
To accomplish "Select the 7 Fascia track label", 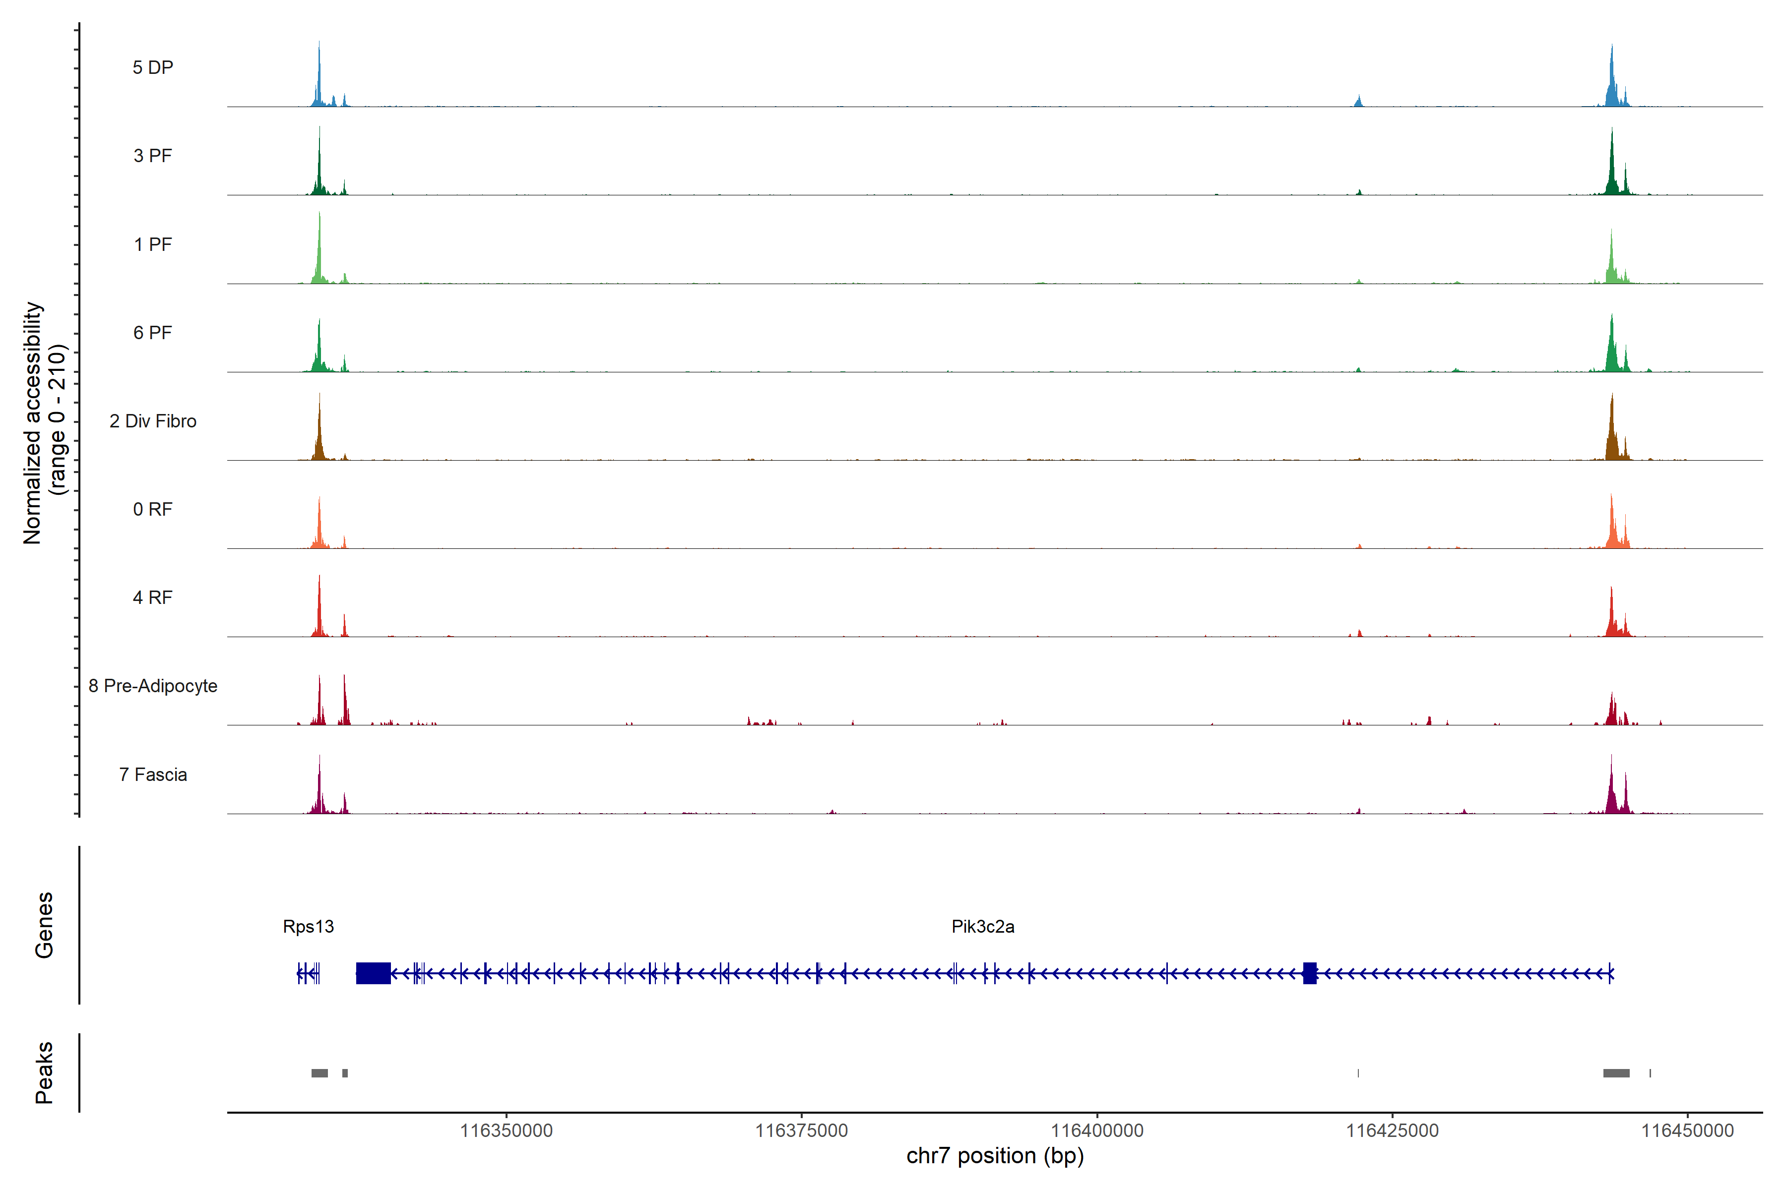I will click(153, 775).
